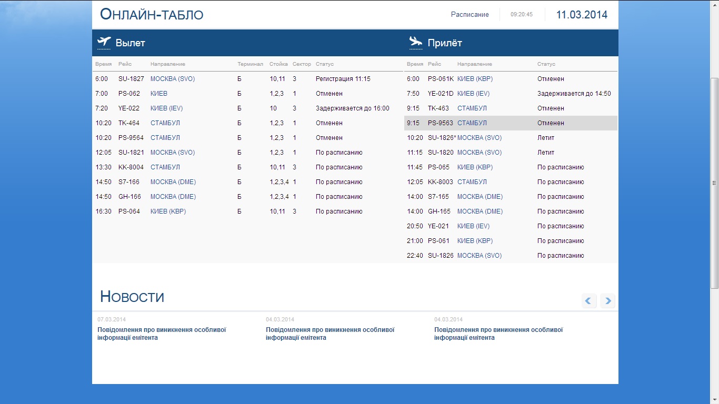Image resolution: width=719 pixels, height=404 pixels.
Task: Click МОСКВА (DME) for departure S7-166
Action: tap(173, 182)
